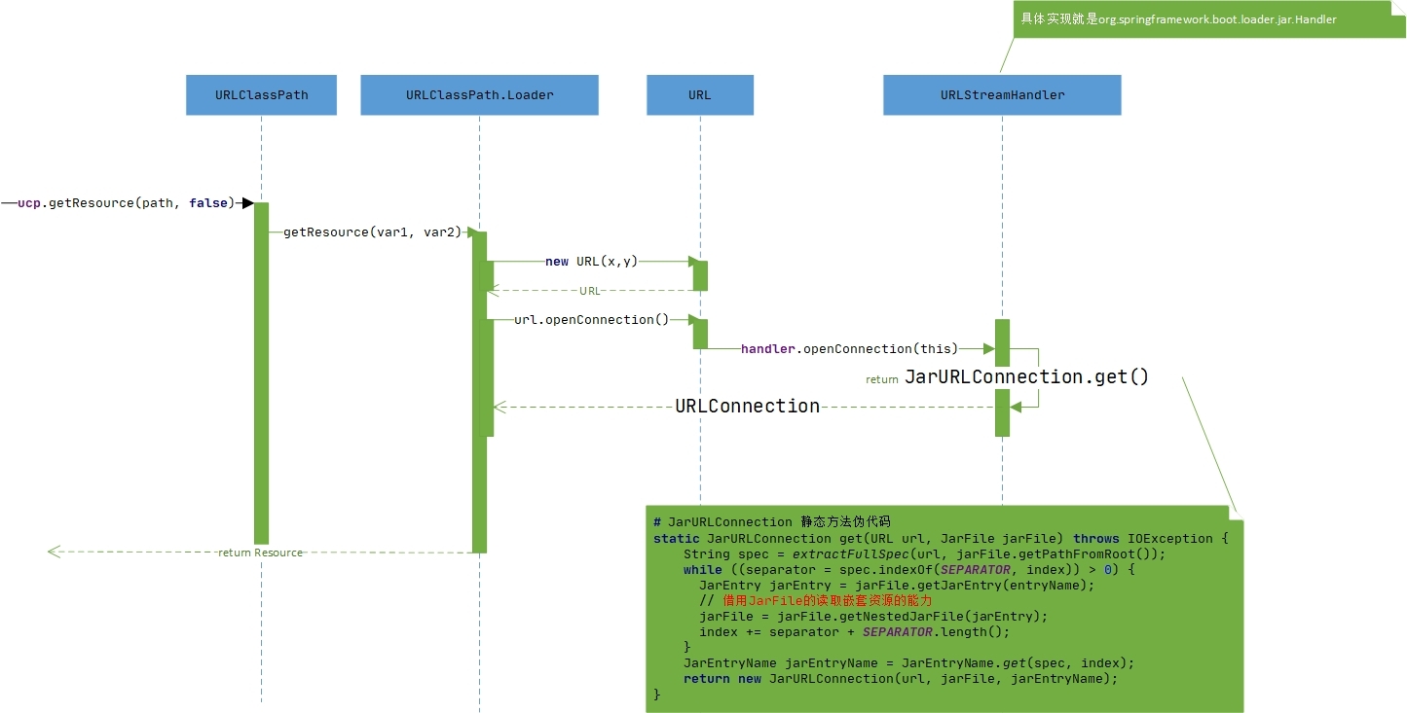The image size is (1407, 713).
Task: Click the URL lifeline header box
Action: pos(699,95)
